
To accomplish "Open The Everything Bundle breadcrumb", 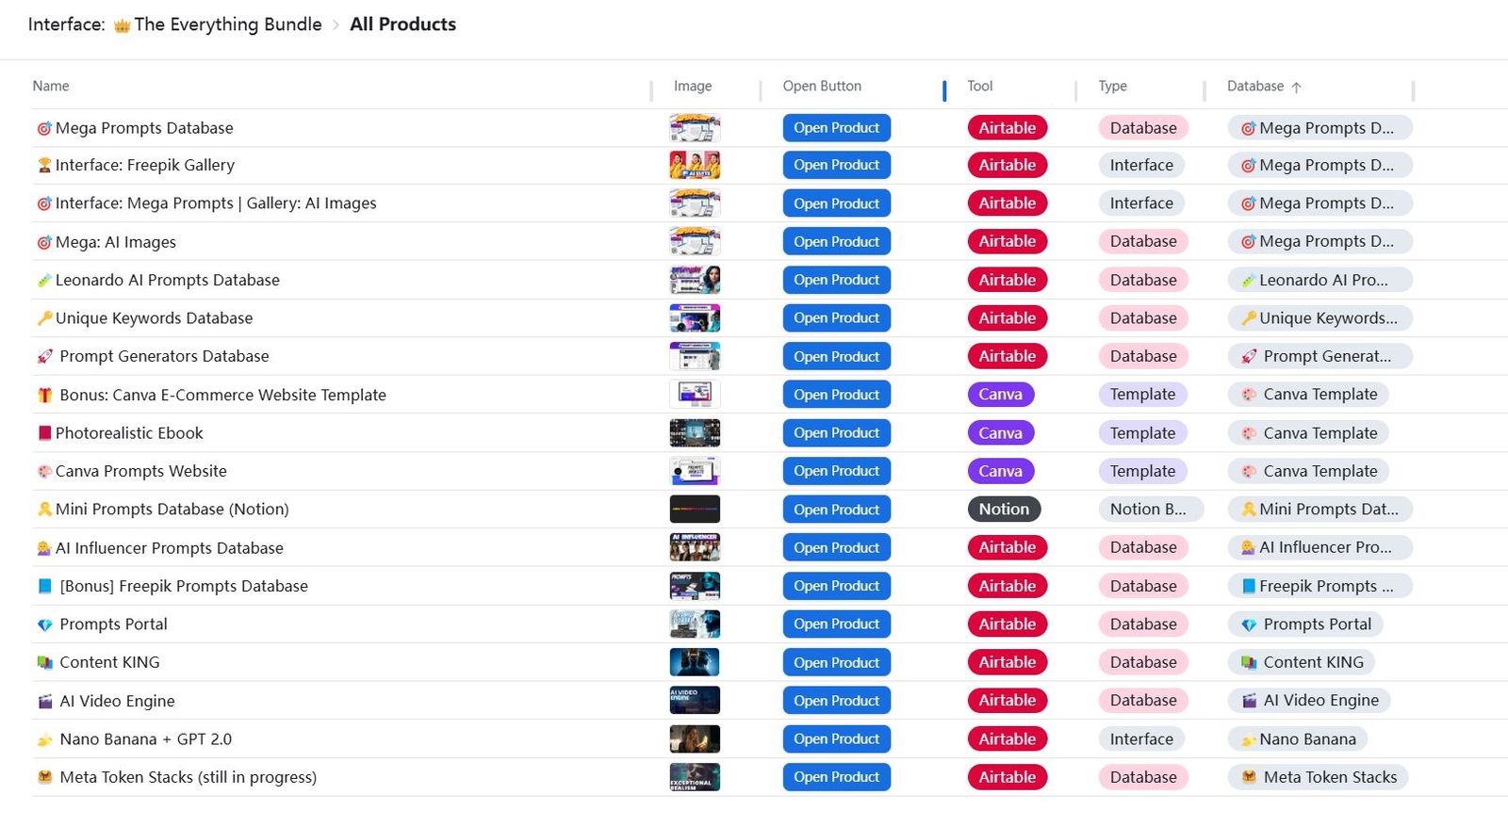I will click(x=228, y=24).
